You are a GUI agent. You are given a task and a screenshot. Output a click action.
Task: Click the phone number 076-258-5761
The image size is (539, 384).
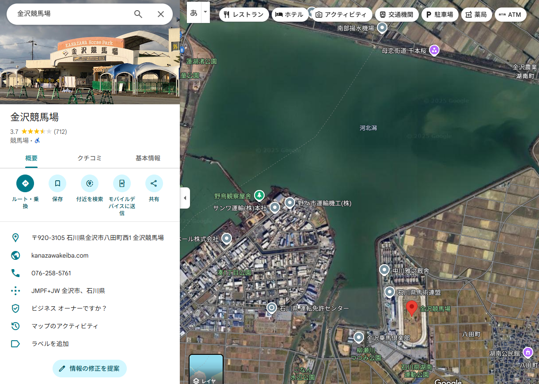pyautogui.click(x=51, y=273)
